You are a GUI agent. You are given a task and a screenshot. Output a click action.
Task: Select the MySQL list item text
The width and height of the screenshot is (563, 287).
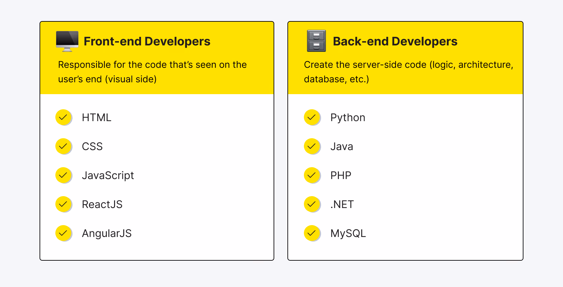pos(348,234)
